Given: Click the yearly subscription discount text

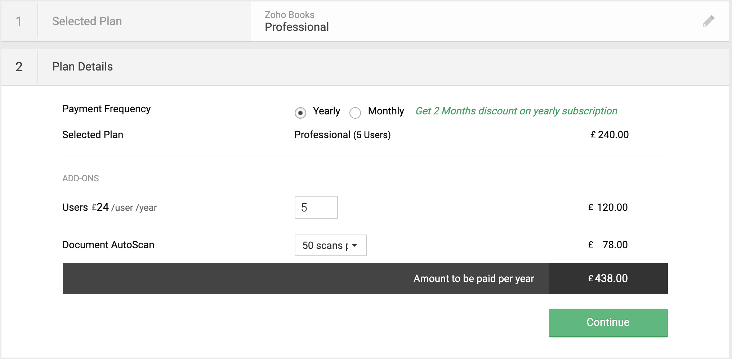Looking at the screenshot, I should pyautogui.click(x=516, y=111).
